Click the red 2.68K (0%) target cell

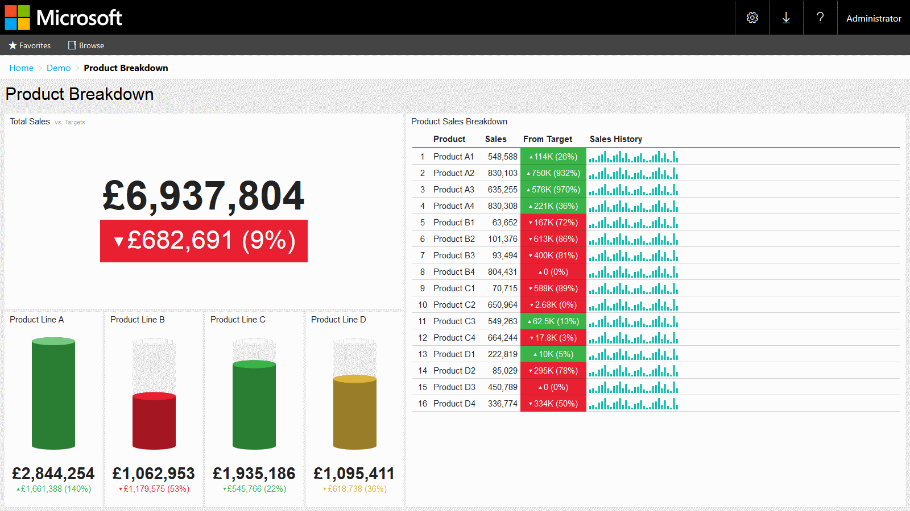click(x=553, y=305)
